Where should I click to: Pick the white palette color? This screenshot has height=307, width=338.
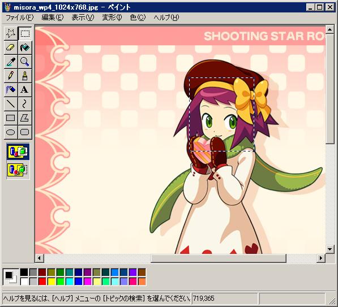coord(24,282)
